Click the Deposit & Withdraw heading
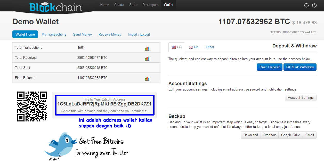The image size is (324, 164). (x=295, y=46)
